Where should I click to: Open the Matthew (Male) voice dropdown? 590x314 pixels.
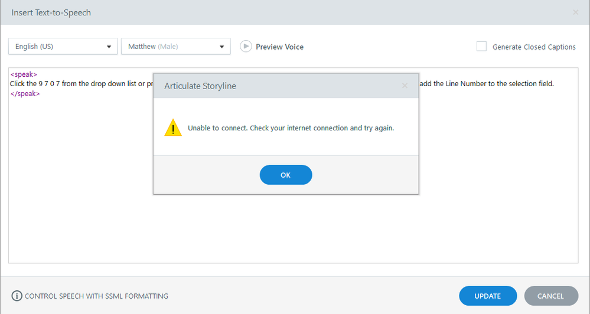[x=176, y=47]
